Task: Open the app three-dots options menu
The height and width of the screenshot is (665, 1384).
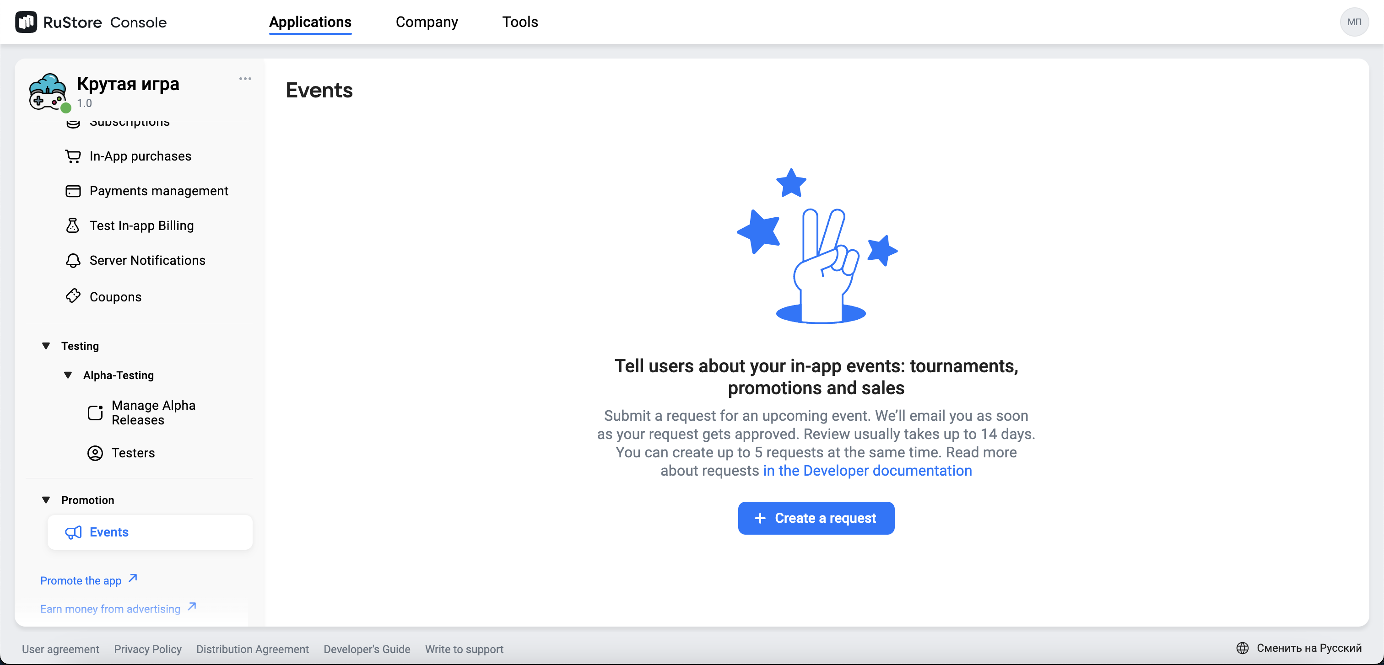Action: 245,79
